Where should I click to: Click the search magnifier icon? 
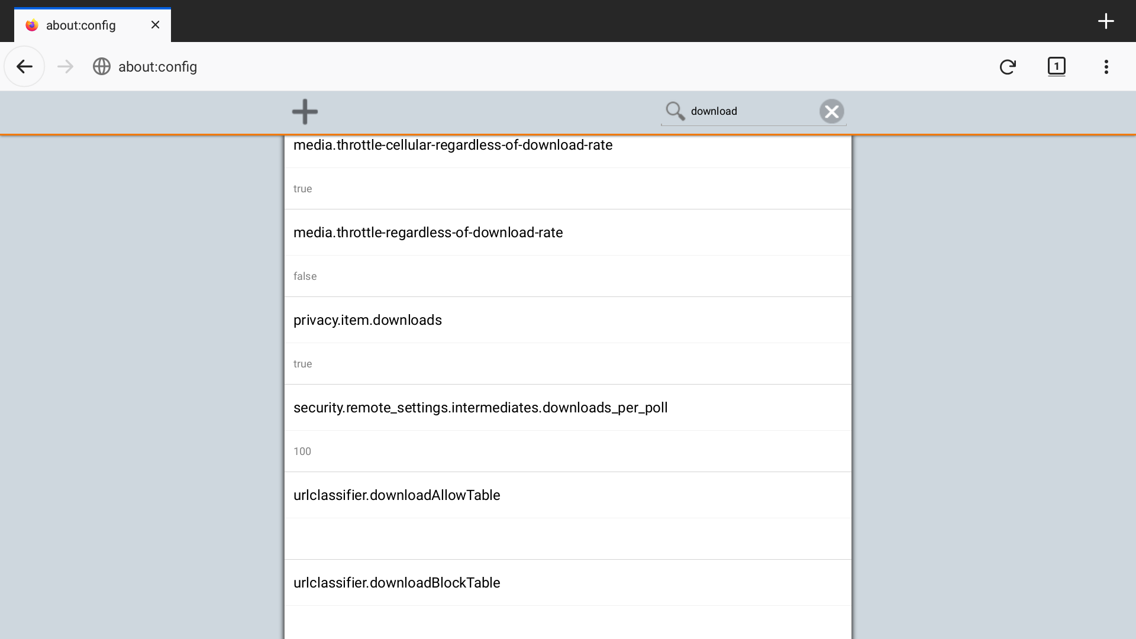click(675, 111)
